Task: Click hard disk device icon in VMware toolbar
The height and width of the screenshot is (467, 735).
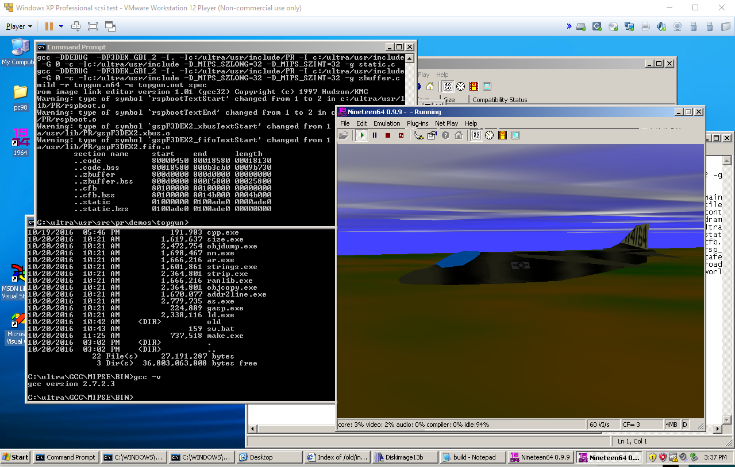Action: (581, 26)
